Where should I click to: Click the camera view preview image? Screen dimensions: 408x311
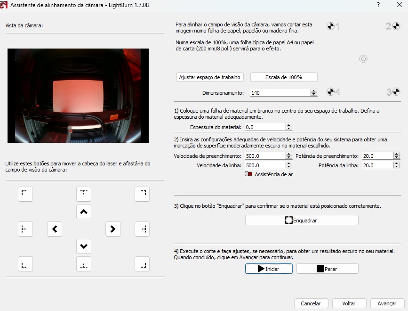tap(78, 95)
